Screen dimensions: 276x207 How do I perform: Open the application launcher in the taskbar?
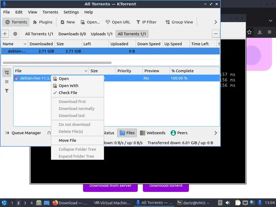4,203
